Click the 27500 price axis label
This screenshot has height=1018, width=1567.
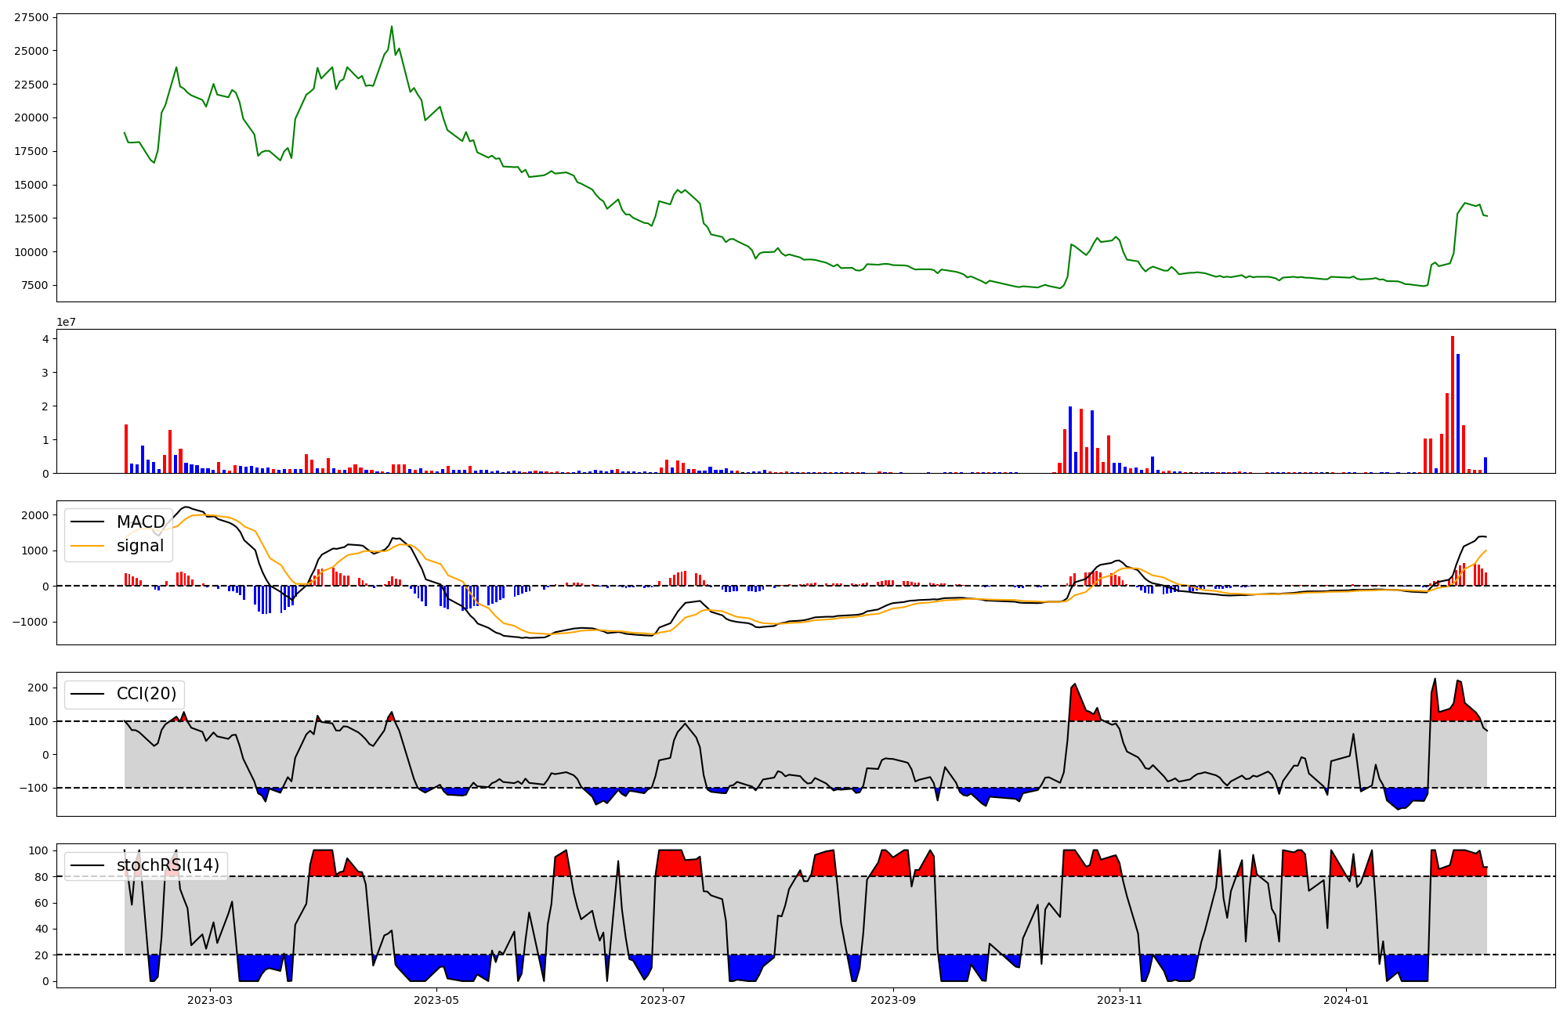(31, 17)
